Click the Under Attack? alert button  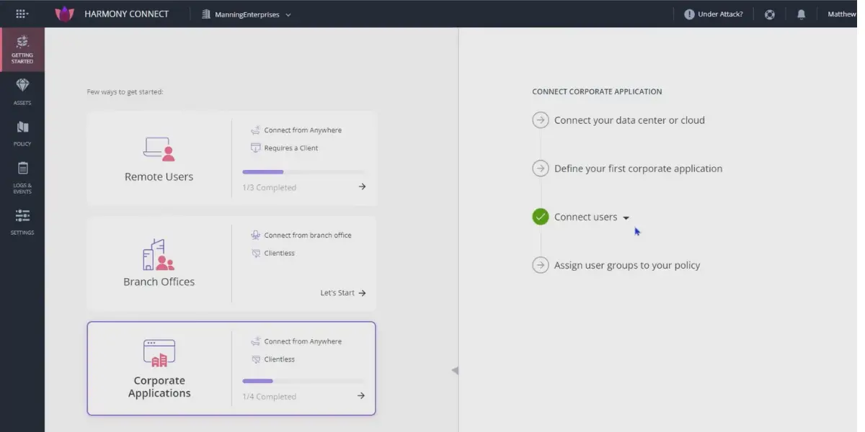(714, 14)
